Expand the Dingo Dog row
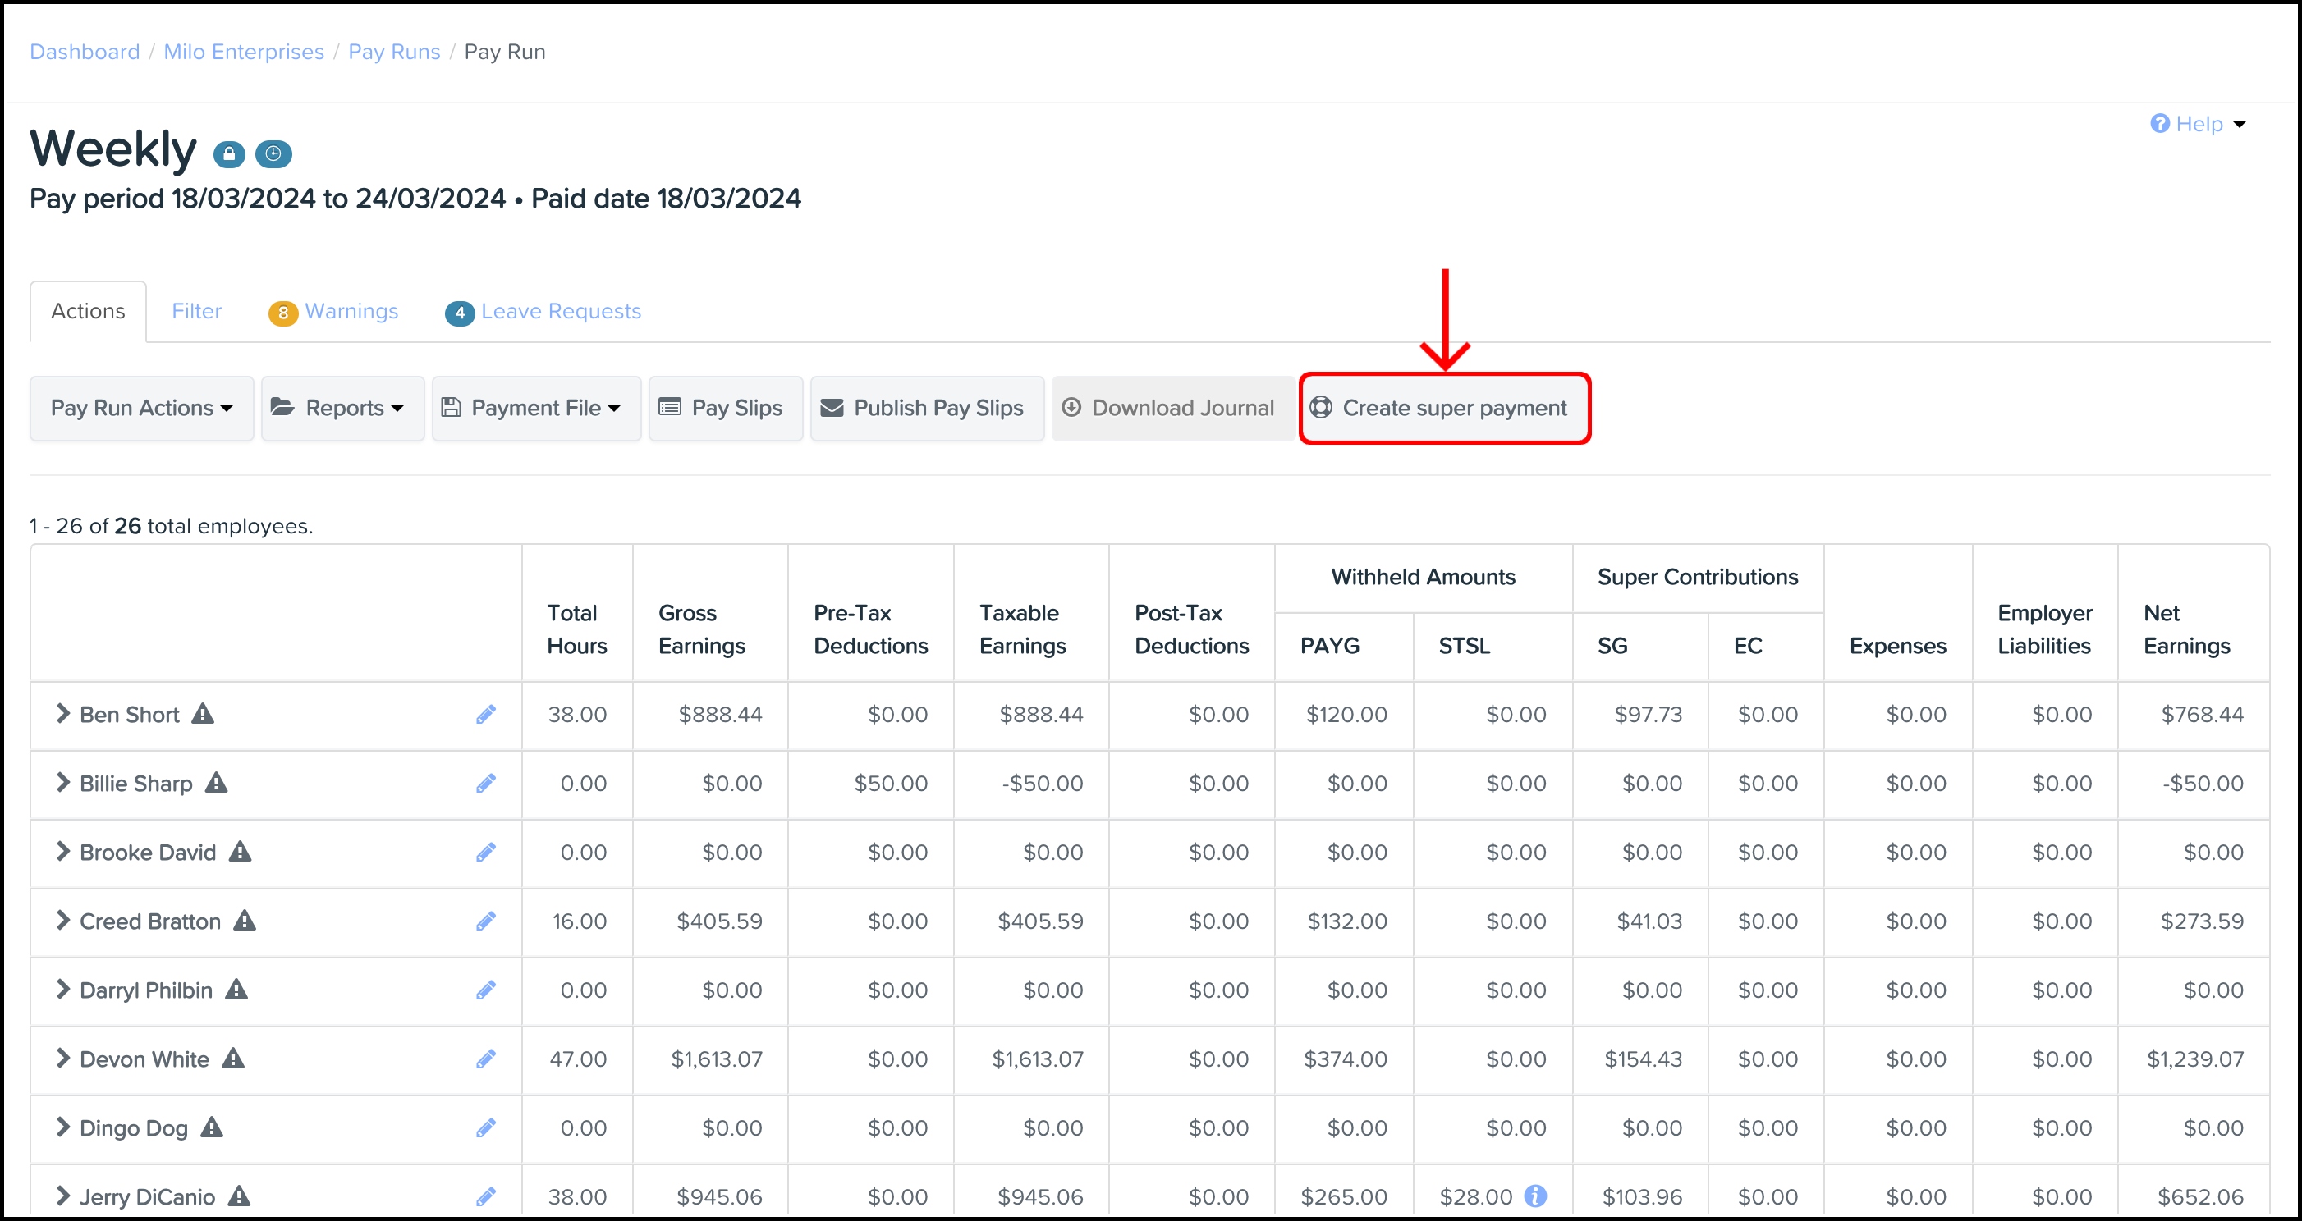The height and width of the screenshot is (1221, 2302). point(62,1127)
